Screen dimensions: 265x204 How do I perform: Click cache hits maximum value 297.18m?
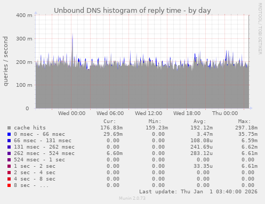(246, 128)
